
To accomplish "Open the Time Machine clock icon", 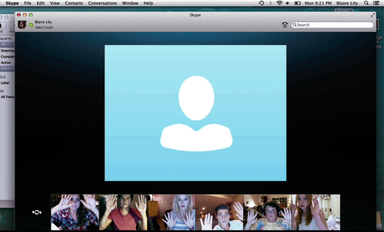I will coord(262,3).
